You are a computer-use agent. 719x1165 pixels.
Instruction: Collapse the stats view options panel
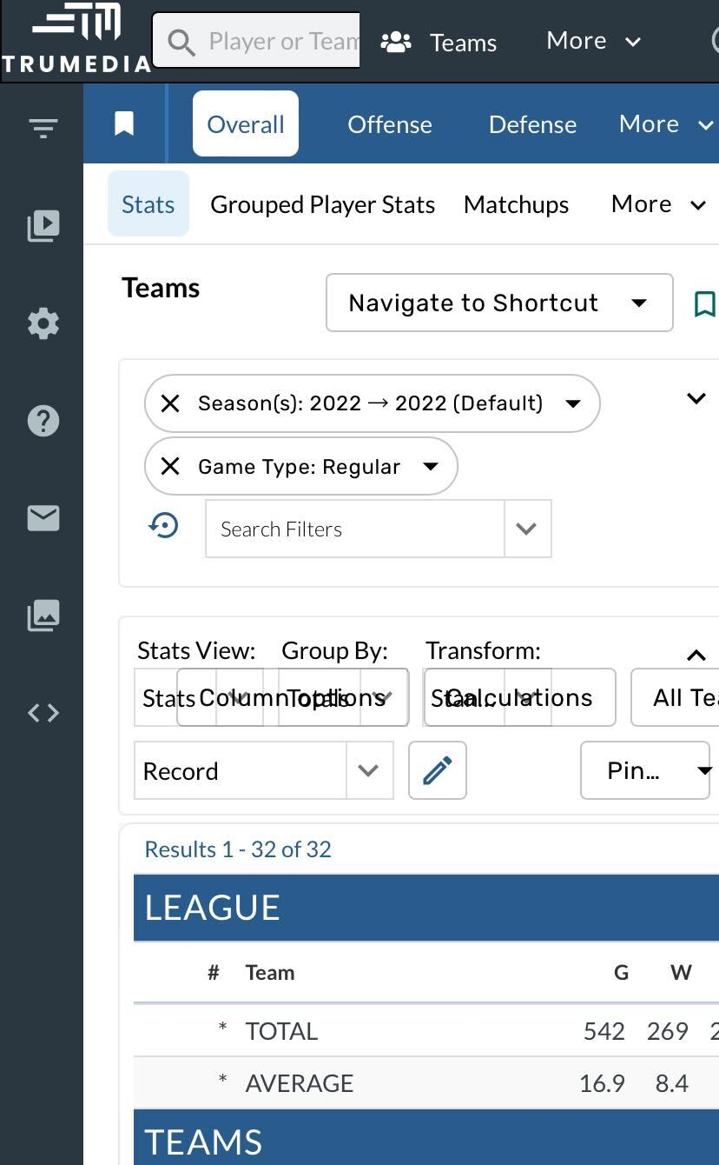tap(696, 656)
